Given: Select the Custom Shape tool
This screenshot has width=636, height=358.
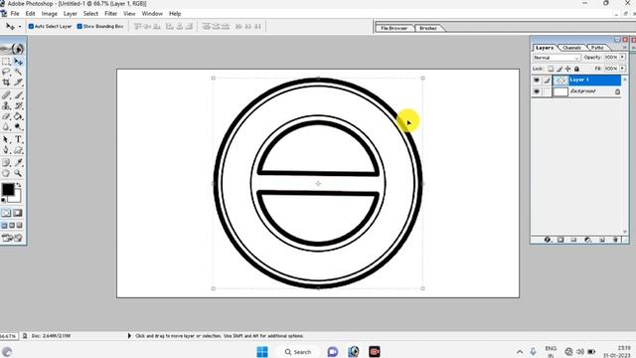Looking at the screenshot, I should 18,150.
